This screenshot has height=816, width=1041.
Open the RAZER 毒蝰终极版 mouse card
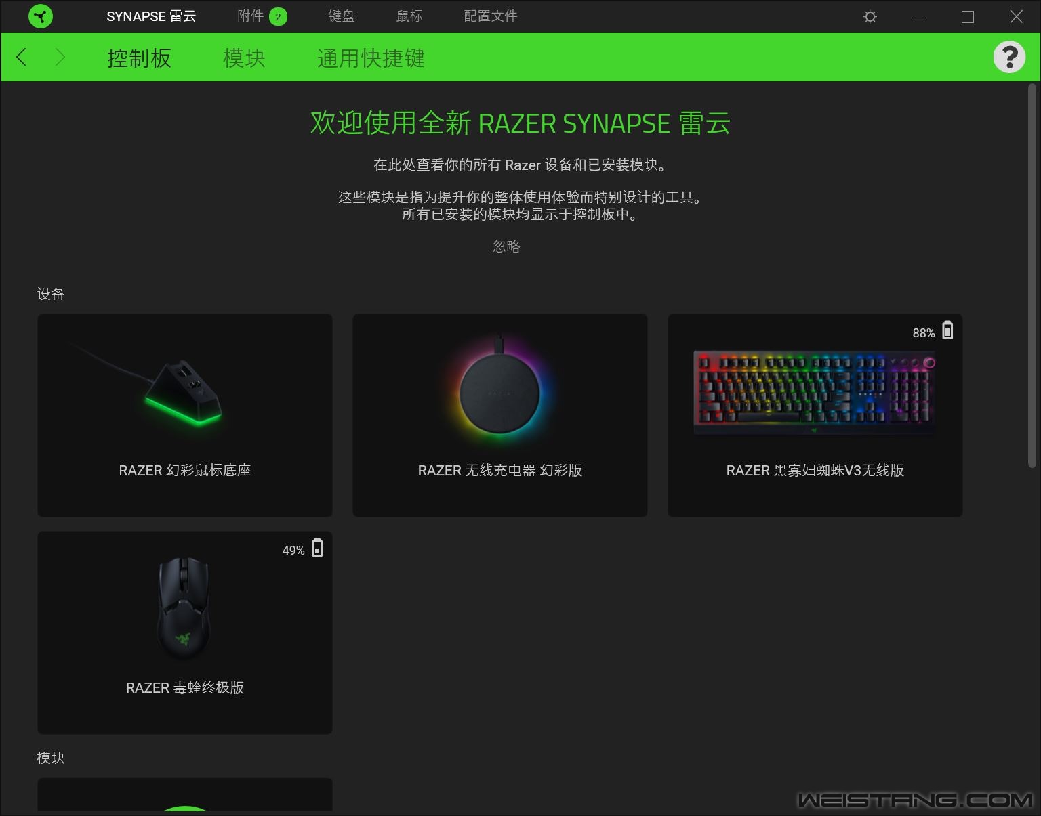185,632
